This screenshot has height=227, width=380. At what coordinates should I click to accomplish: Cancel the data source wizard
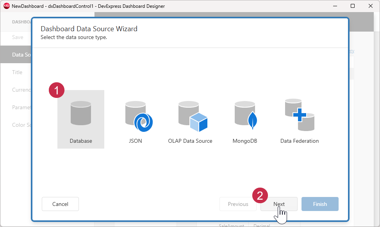pos(60,204)
